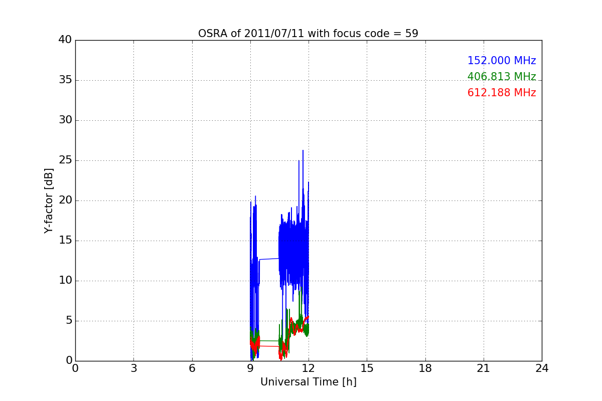Select the '152.000 MHz' blue legend label
Image resolution: width=602 pixels, height=401 pixels.
[x=502, y=61]
